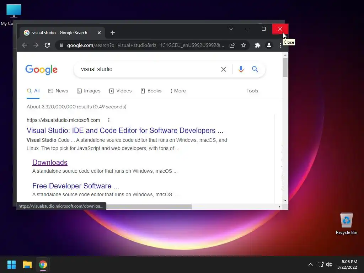Screen dimensions: 364x273
Task: Maximize the Chrome window
Action: point(264,29)
